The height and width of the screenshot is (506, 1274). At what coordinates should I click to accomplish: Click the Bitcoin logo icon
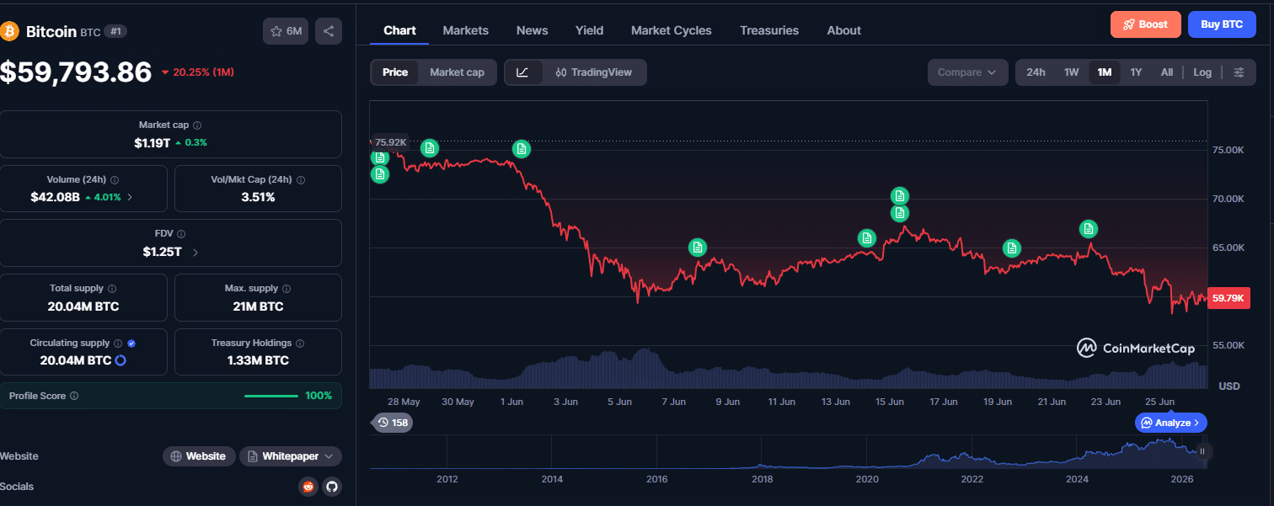click(10, 31)
